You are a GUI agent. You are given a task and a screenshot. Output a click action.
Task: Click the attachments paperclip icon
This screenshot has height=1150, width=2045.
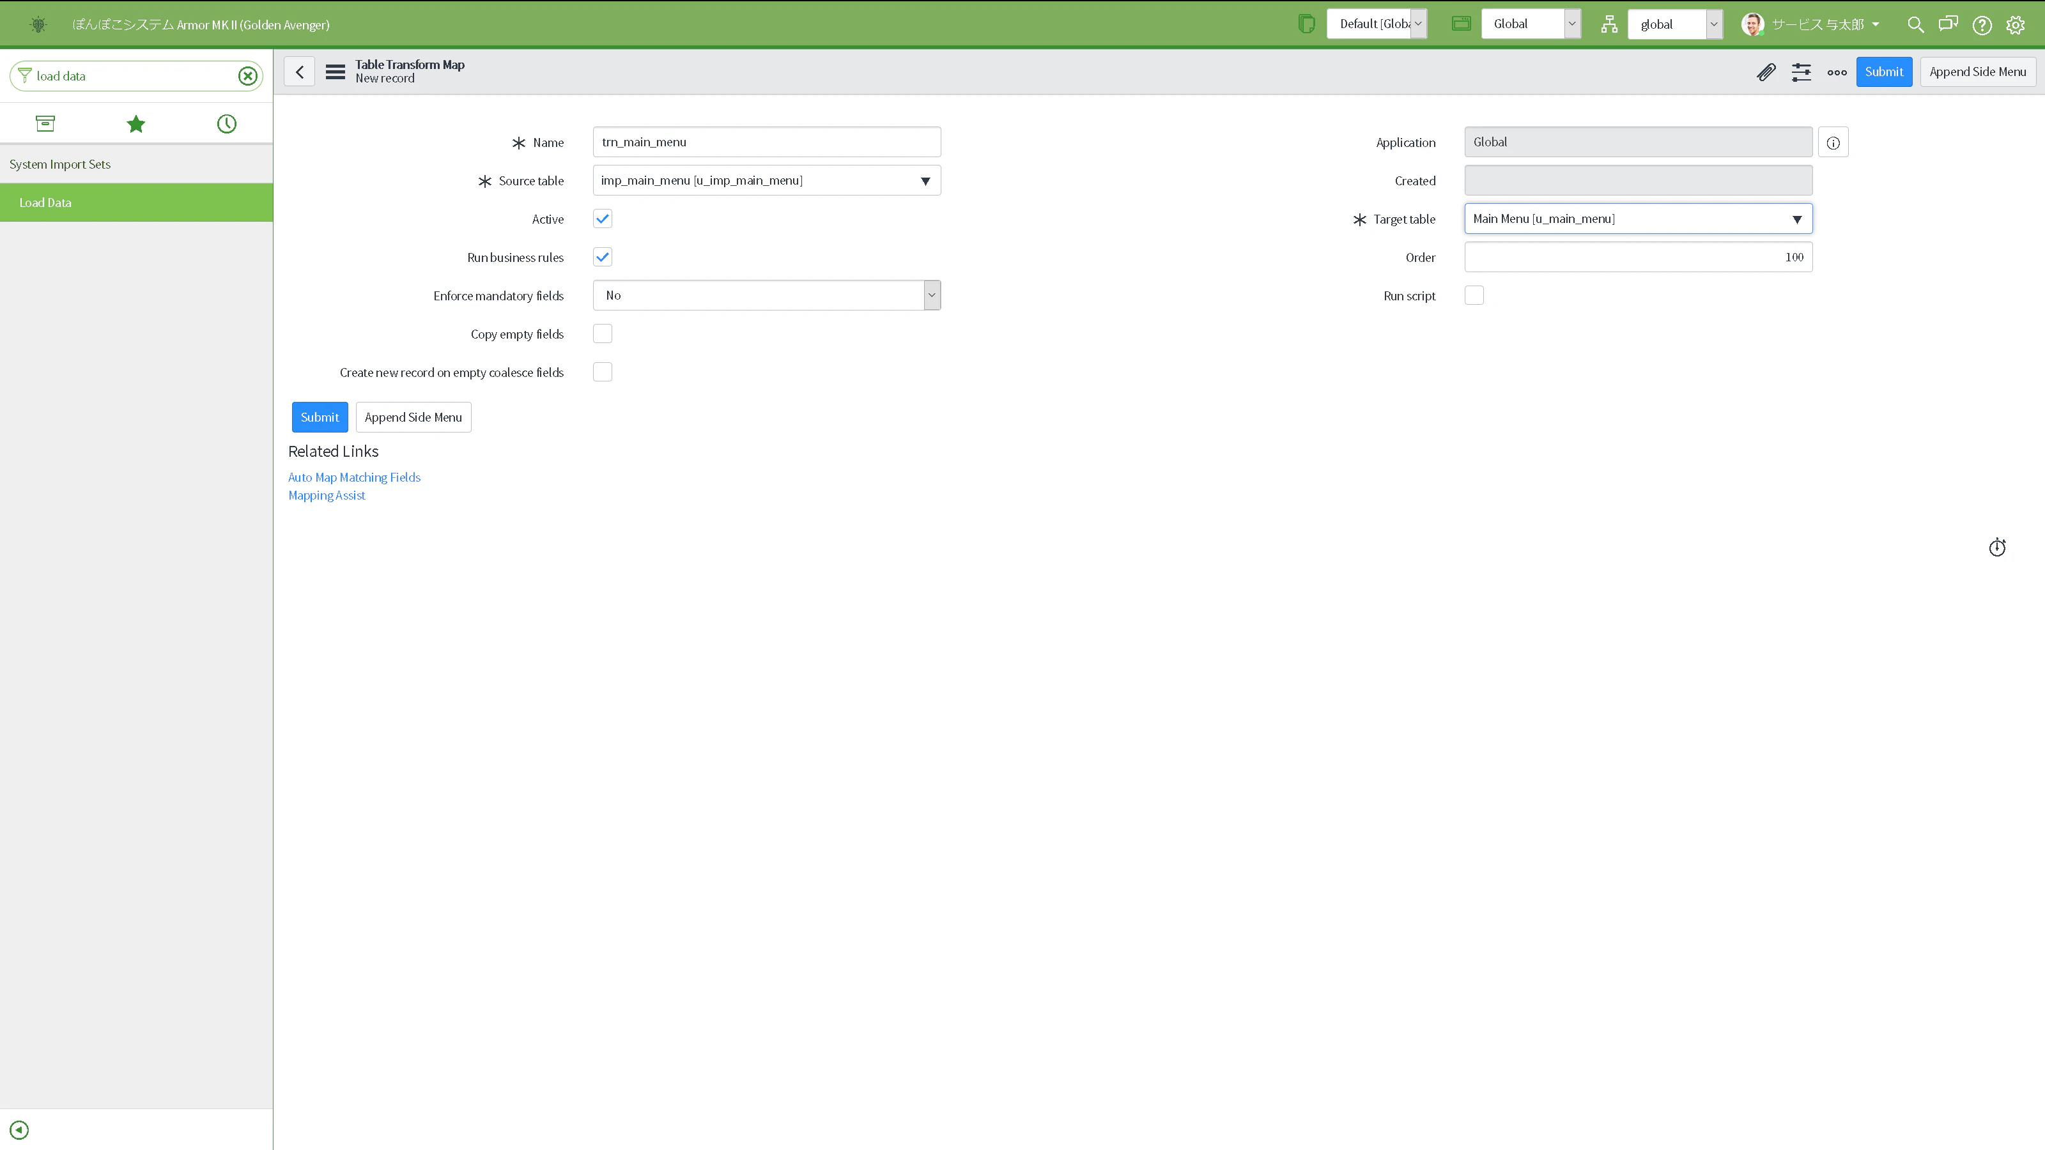click(1766, 72)
